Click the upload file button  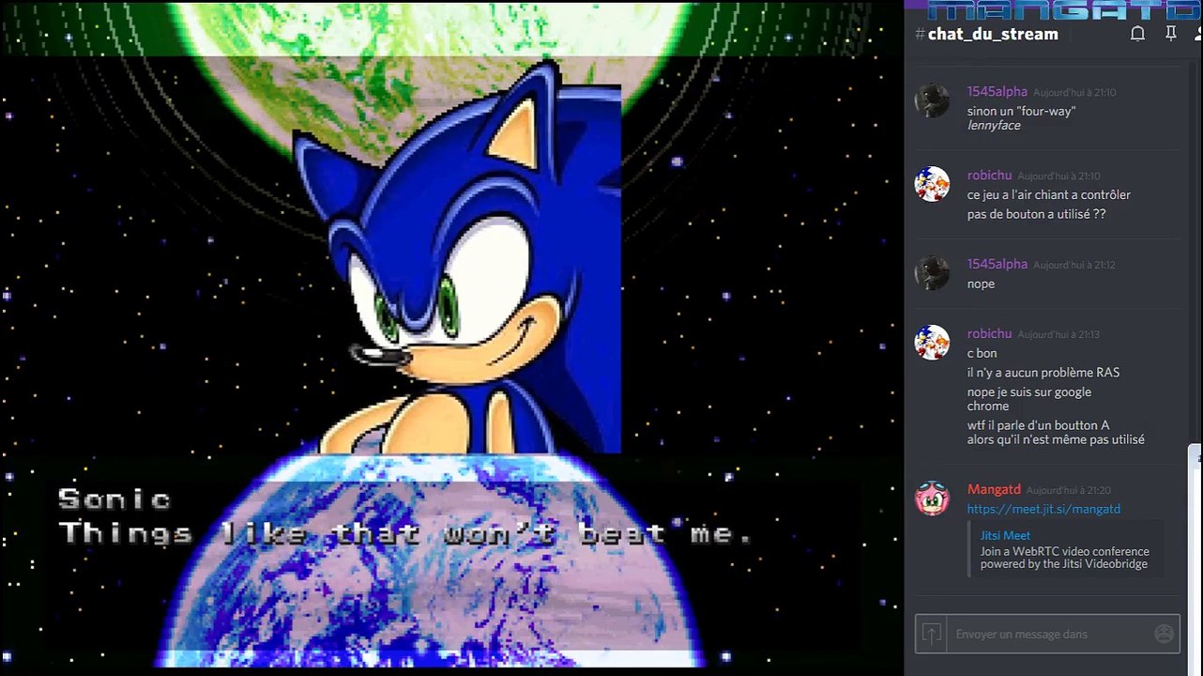(x=931, y=634)
